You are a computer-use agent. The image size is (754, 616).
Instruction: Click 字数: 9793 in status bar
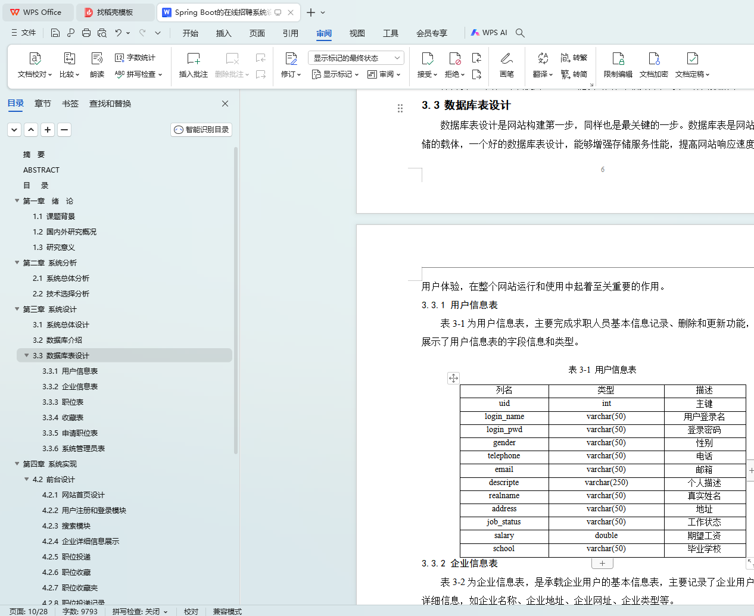pyautogui.click(x=80, y=611)
